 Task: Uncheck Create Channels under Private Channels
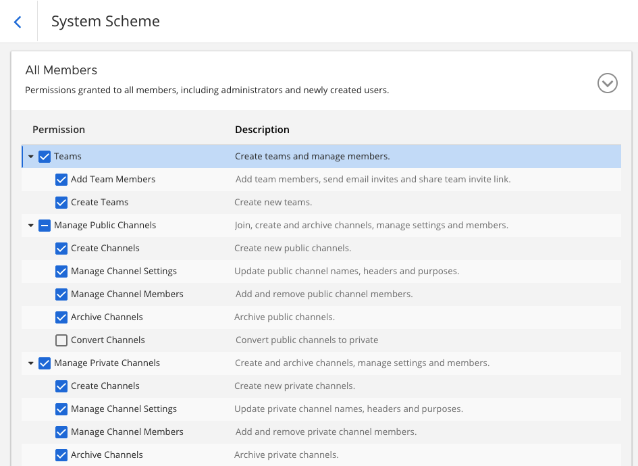click(x=61, y=386)
